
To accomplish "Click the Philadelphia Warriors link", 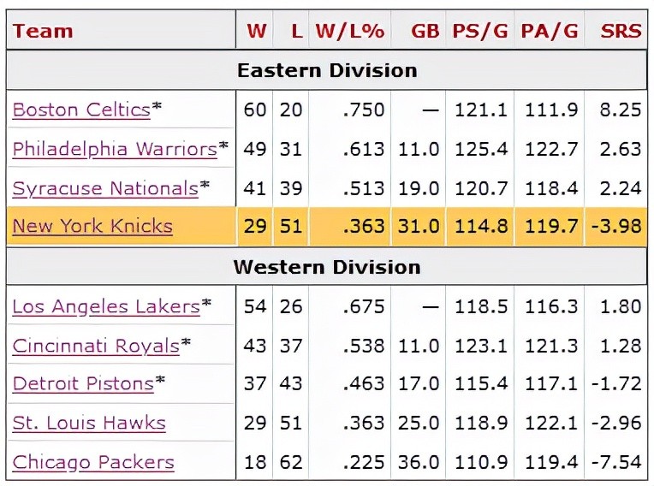I will coord(115,149).
